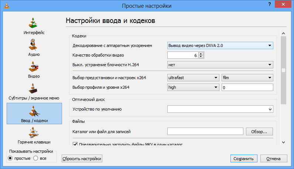Screen dimensions: 294x169
Task: Click the Сохранить button
Action: [x=243, y=159]
